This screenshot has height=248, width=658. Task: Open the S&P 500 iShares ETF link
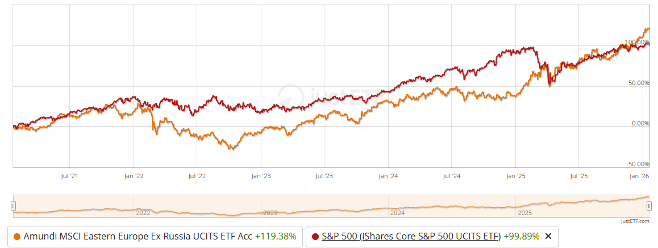pos(411,236)
